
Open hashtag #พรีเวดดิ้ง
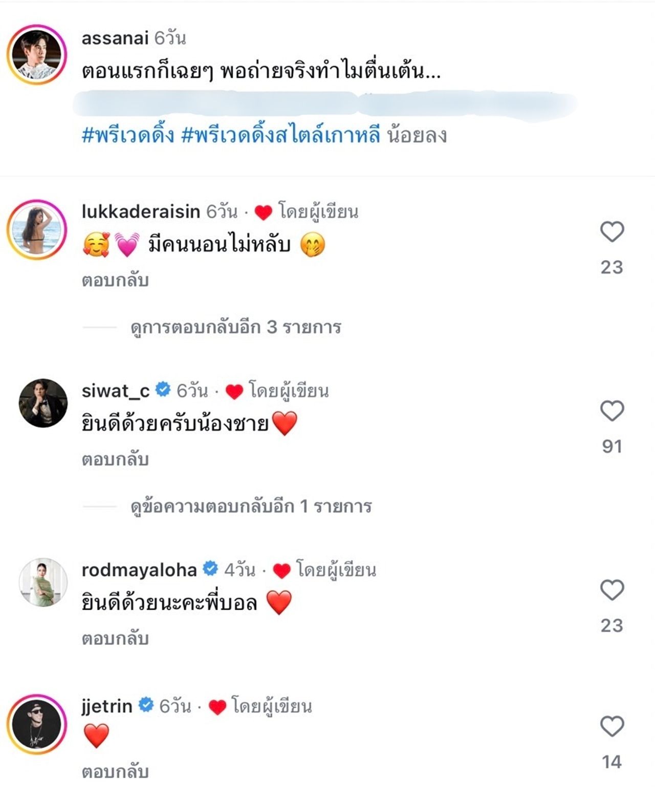pyautogui.click(x=128, y=136)
